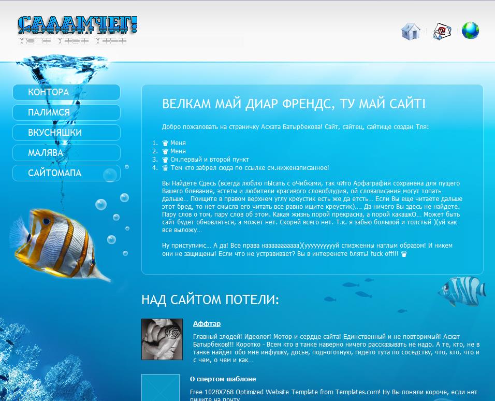Open the author's black-and-white photo thumbnail
The width and height of the screenshot is (495, 401).
[x=162, y=339]
